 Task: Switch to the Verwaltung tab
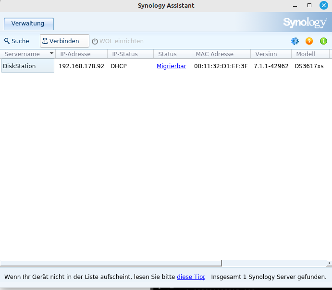click(28, 24)
